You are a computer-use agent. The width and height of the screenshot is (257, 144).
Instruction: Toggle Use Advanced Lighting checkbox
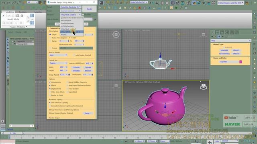[50, 102]
